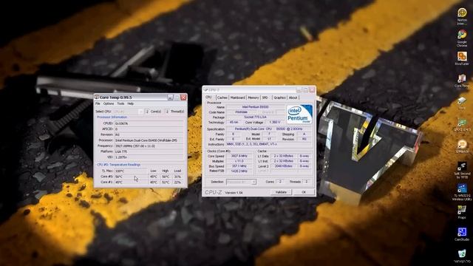
Task: Switch to the About tab in CPU-Z
Action: (293, 98)
